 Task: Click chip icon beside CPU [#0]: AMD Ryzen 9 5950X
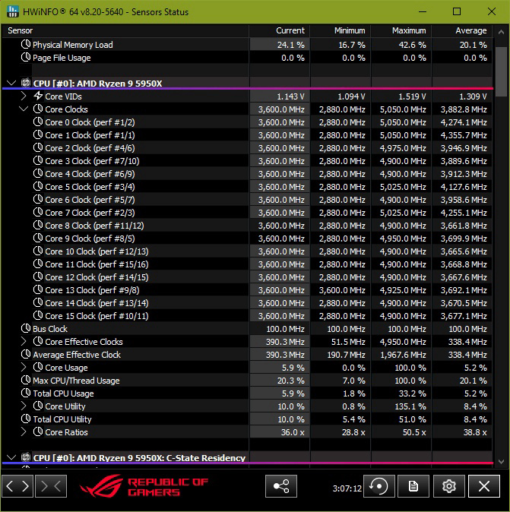tap(26, 83)
